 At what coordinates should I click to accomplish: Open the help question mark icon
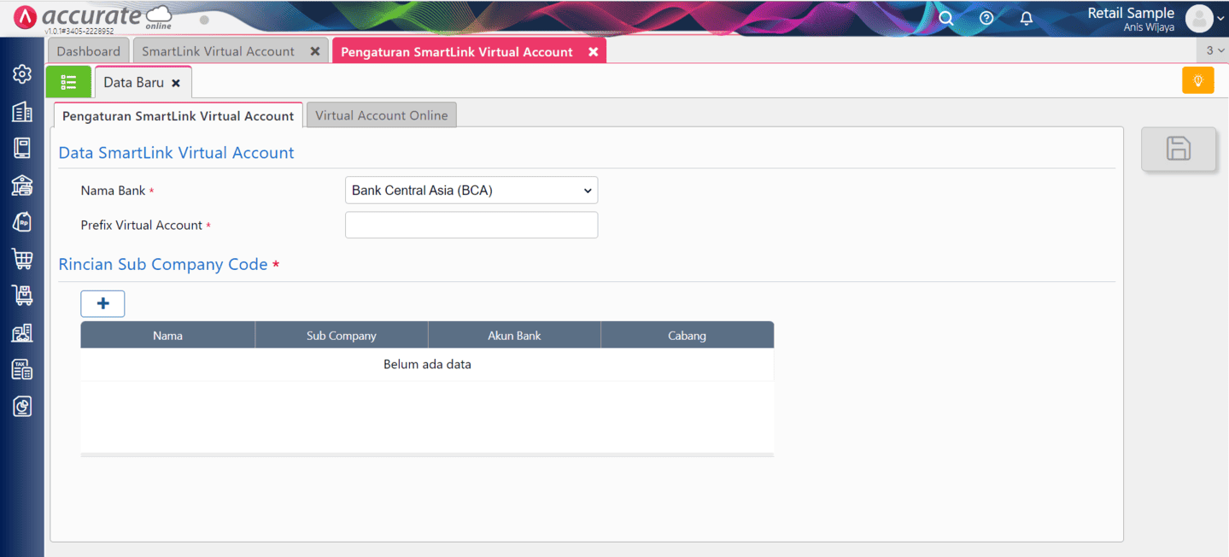986,18
